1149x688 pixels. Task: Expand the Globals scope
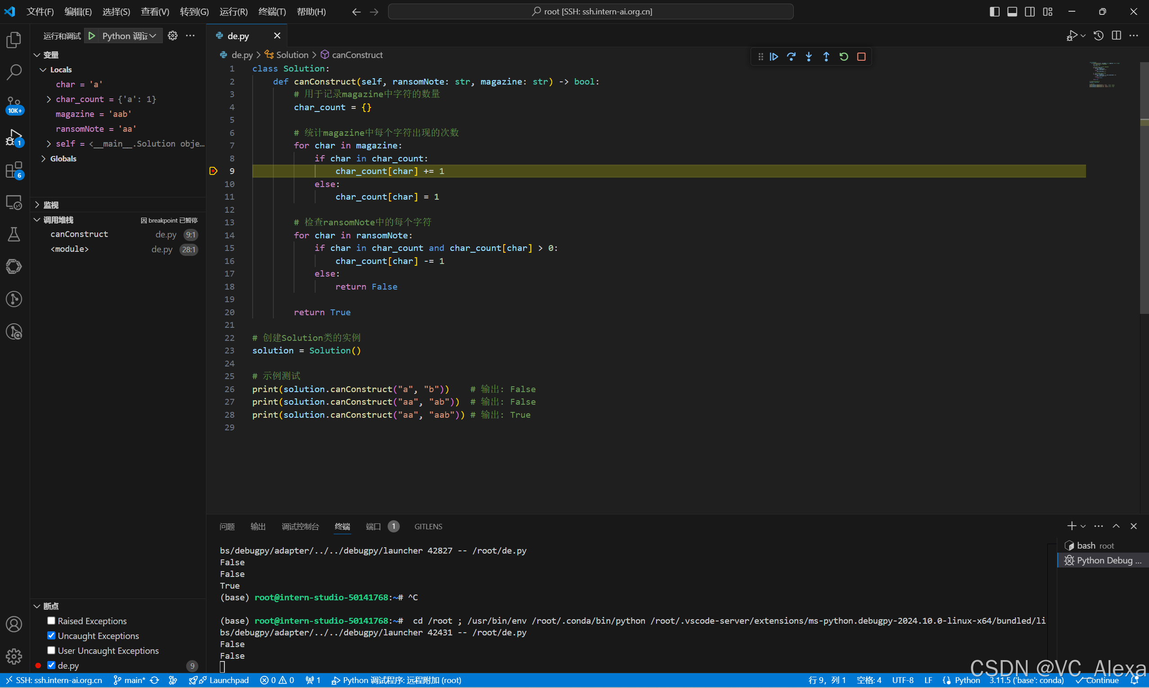(44, 159)
